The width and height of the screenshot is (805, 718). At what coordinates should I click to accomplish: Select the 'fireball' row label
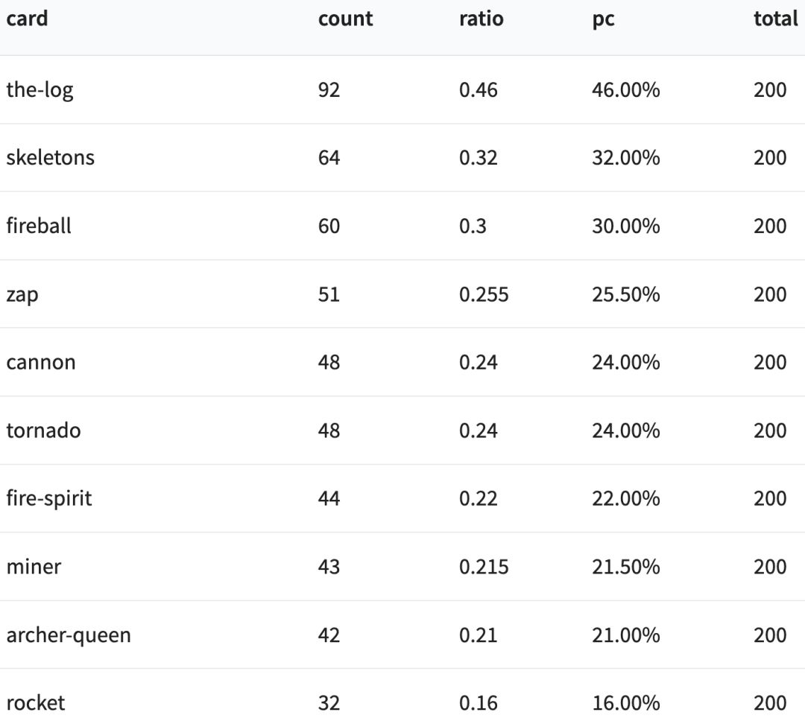[39, 226]
